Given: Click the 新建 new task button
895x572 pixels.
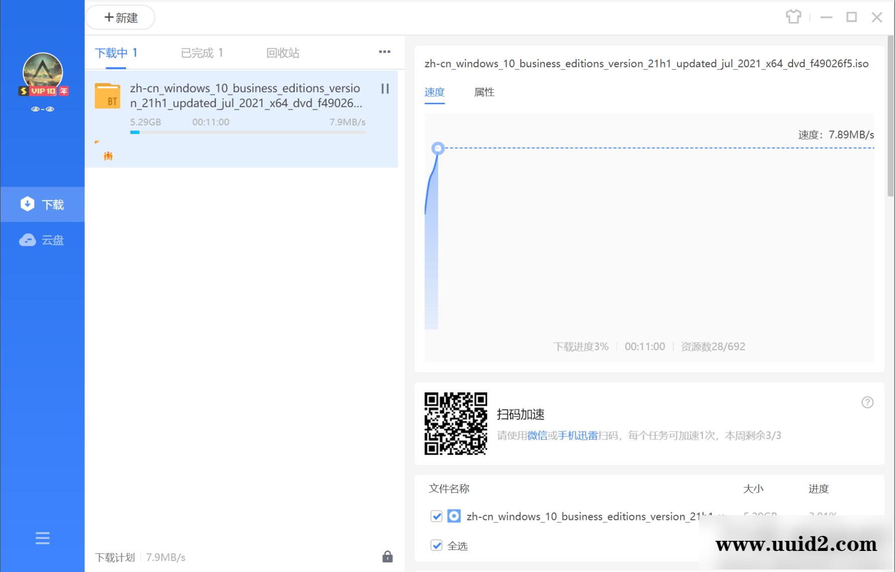Looking at the screenshot, I should coord(120,18).
